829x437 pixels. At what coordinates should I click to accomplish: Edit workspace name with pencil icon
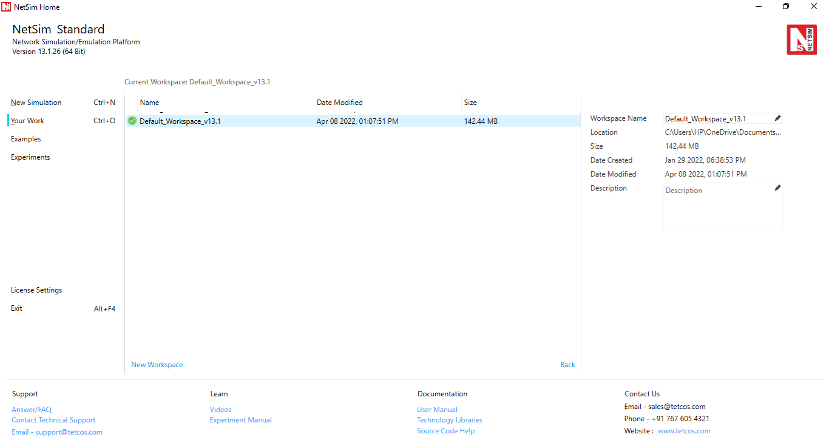coord(778,118)
